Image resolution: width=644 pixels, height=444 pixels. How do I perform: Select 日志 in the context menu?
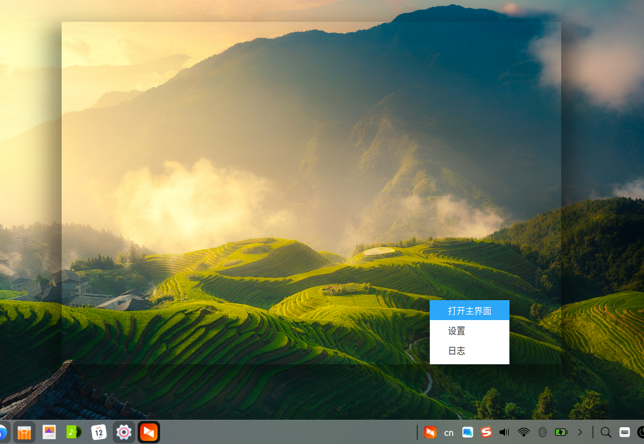456,351
